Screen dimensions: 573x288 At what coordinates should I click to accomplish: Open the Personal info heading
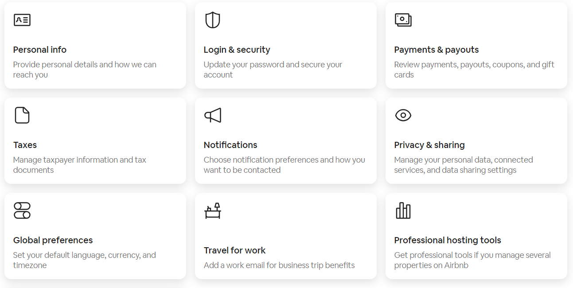40,50
